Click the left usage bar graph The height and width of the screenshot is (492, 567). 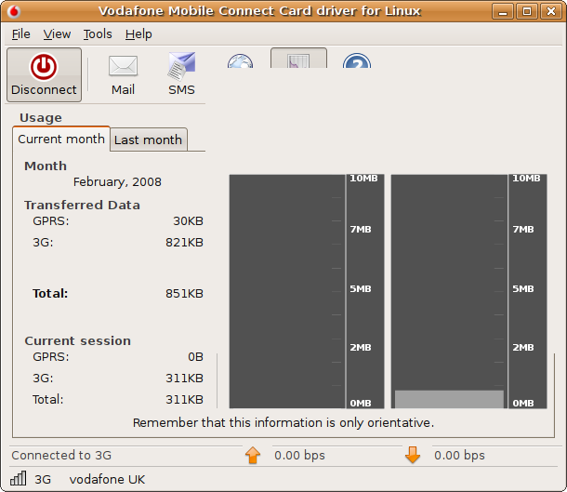[287, 290]
